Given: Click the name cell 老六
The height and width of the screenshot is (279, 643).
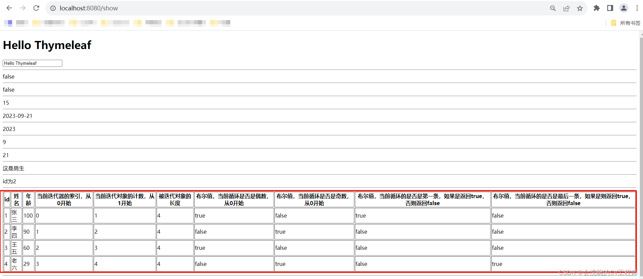Looking at the screenshot, I should click(16, 264).
